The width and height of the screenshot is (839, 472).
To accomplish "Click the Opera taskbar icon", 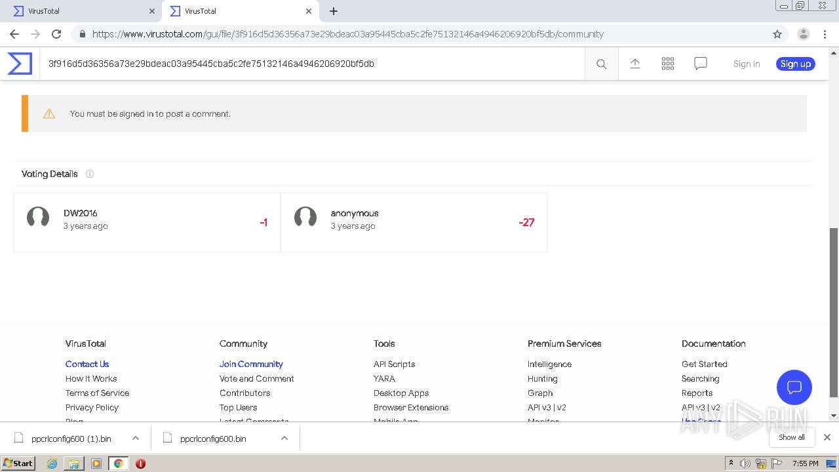I will [x=140, y=463].
